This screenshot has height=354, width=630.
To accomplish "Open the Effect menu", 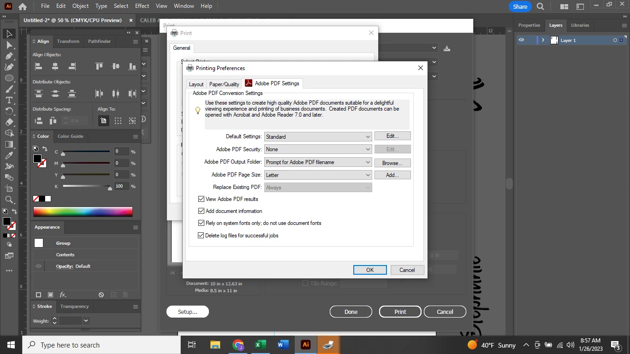I will 142,6.
